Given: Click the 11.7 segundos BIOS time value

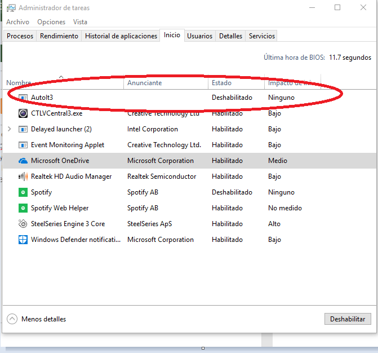Looking at the screenshot, I should [x=350, y=58].
